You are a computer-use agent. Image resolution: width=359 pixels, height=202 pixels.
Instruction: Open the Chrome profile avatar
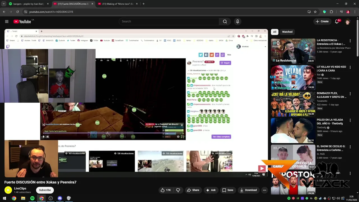click(x=348, y=12)
